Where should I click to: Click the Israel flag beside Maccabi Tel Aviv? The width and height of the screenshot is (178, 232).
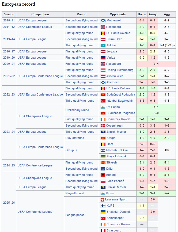(103, 150)
